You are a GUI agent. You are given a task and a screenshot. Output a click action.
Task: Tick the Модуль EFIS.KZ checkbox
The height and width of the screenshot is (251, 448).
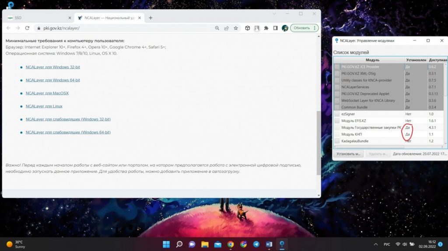click(x=337, y=120)
